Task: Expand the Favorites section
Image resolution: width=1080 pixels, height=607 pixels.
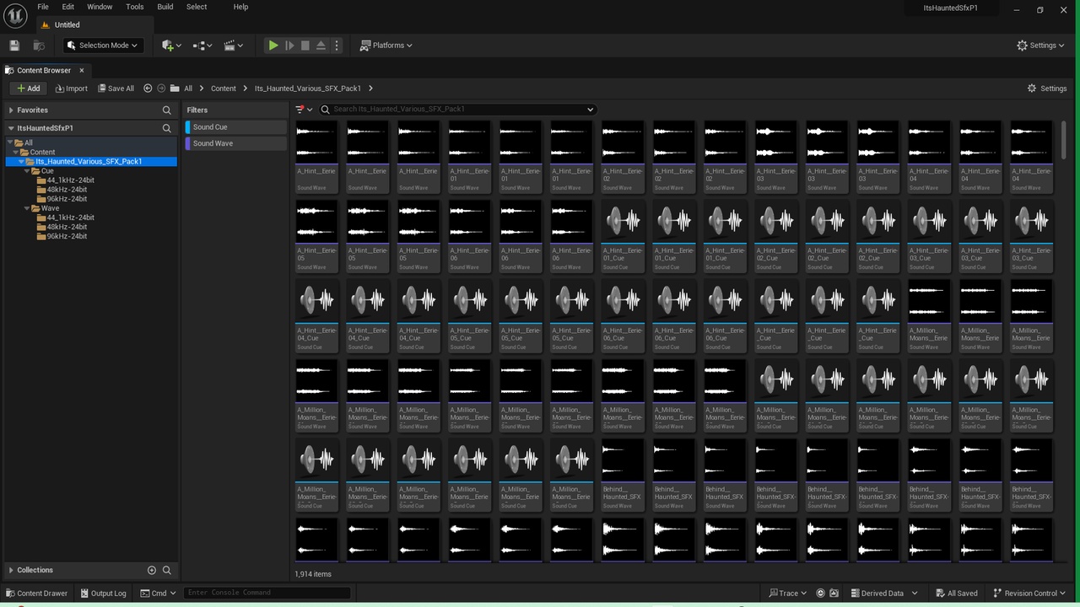Action: pyautogui.click(x=11, y=110)
